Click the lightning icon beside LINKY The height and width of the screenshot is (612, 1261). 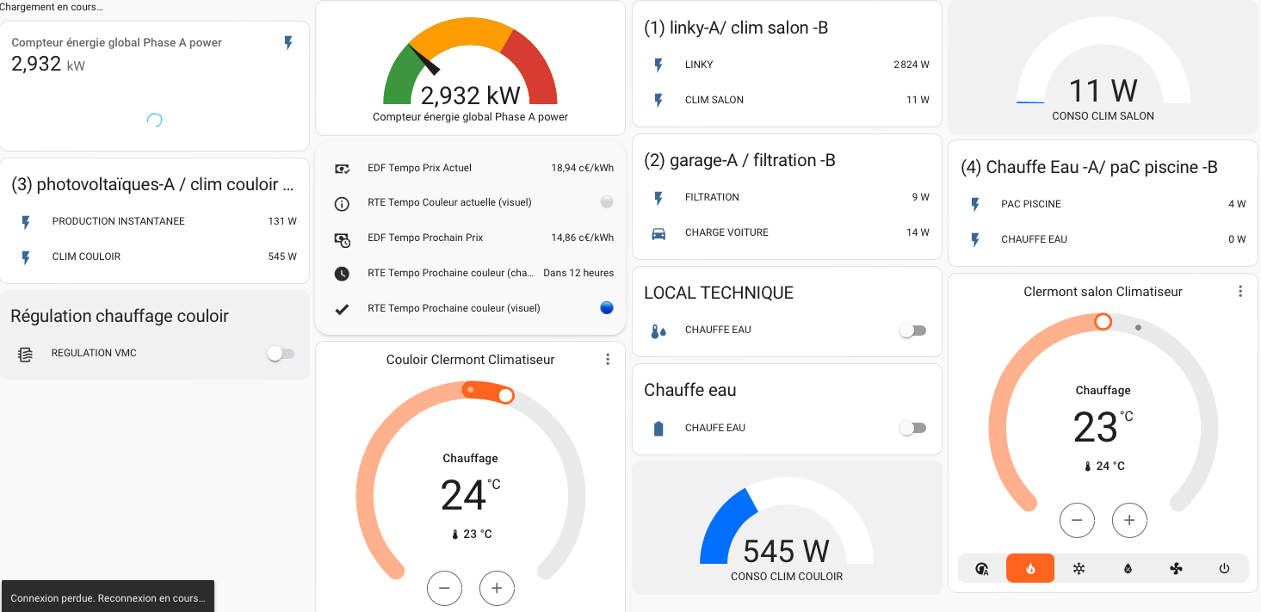click(658, 65)
